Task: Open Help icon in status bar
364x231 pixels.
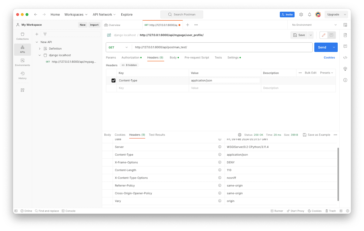Action: (x=348, y=211)
